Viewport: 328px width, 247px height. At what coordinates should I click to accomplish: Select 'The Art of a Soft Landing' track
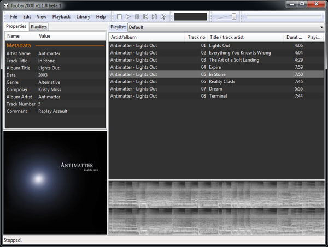(216, 60)
